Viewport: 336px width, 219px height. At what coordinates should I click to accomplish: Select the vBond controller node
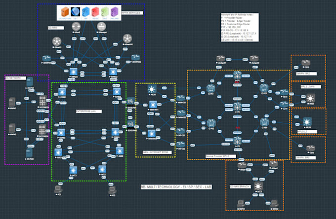[x=76, y=27]
